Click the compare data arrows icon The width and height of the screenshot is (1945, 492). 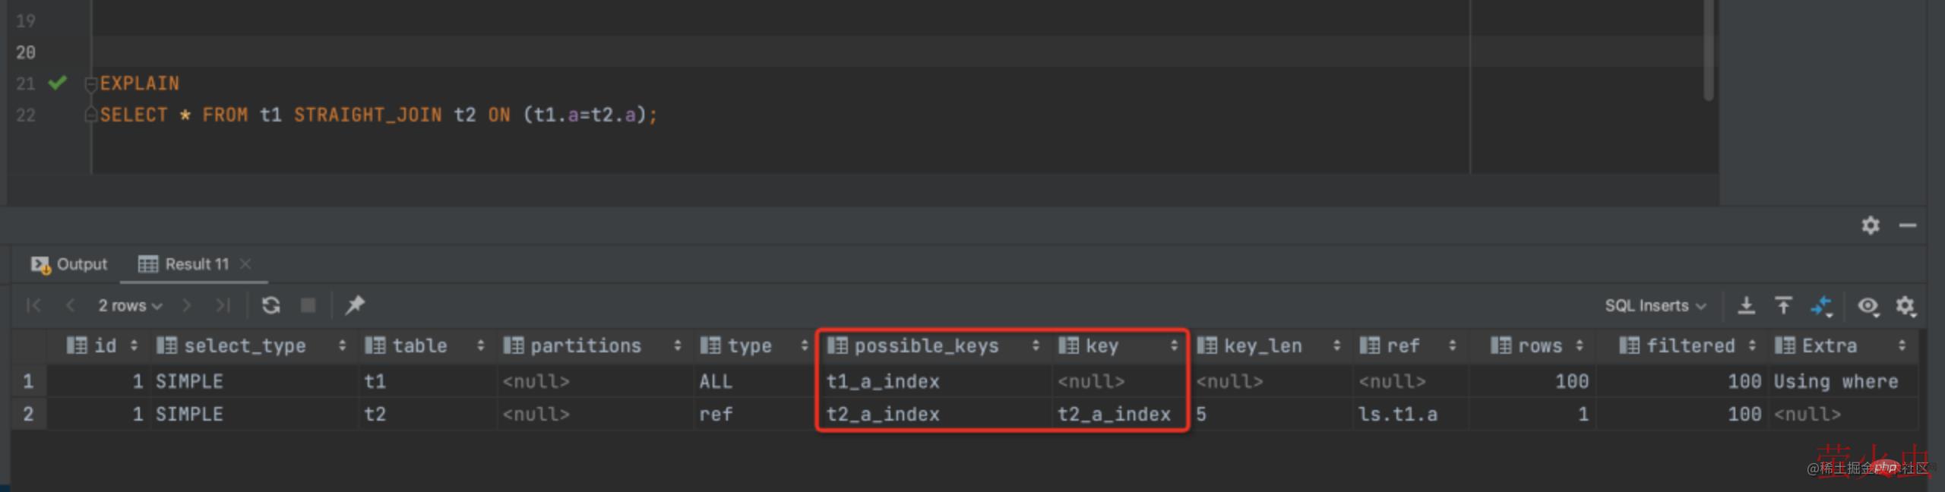1822,307
